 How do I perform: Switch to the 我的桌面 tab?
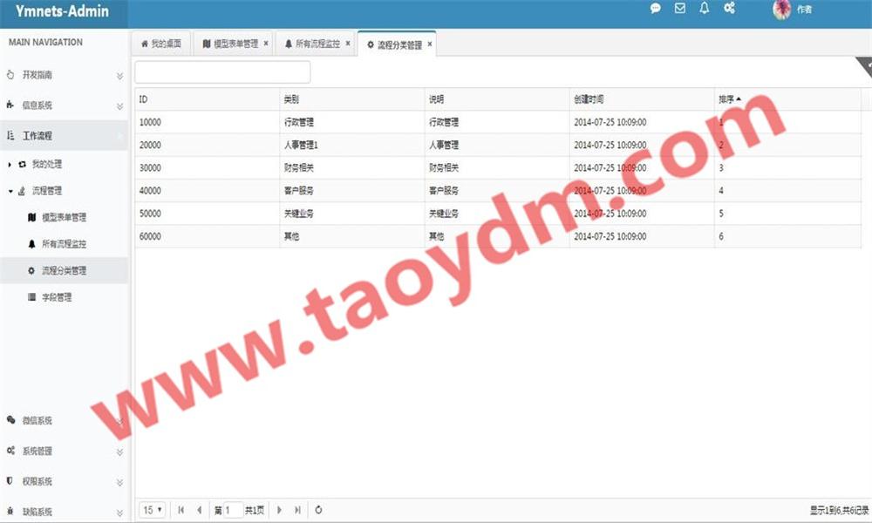[161, 44]
